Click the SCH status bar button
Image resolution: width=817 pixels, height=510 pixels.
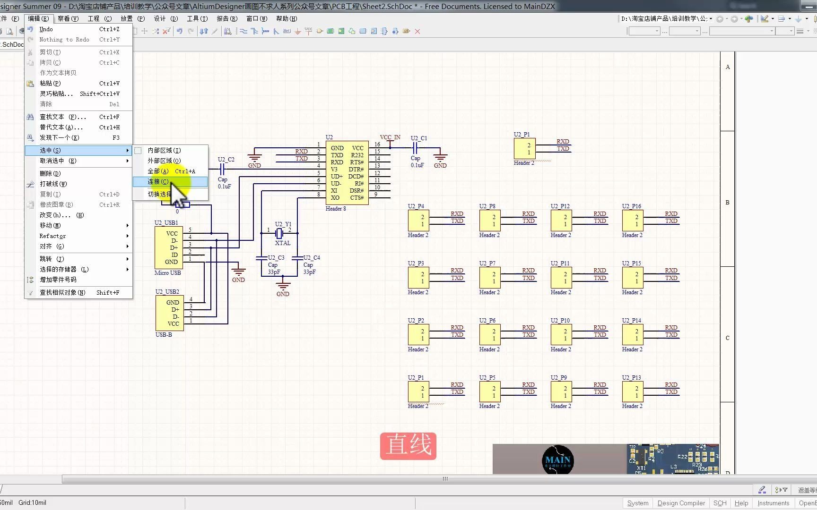[720, 503]
